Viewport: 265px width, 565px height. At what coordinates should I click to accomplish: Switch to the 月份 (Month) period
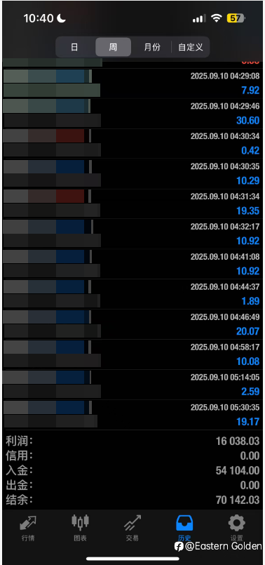click(152, 47)
